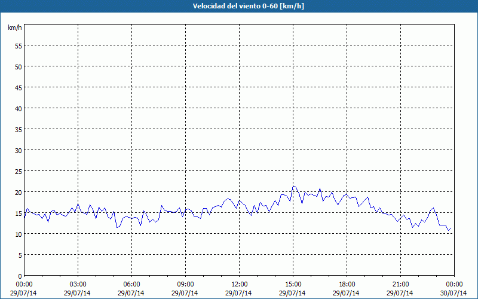478x299 pixels.
Task: Click the wind speed line's highest peak at 15:00
Action: [x=293, y=186]
